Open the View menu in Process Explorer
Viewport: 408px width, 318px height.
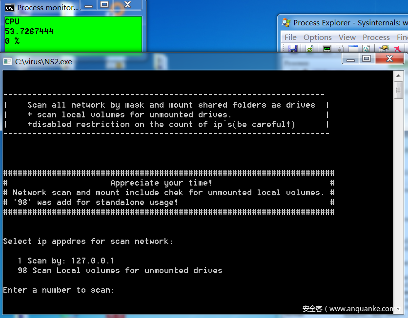coord(347,37)
